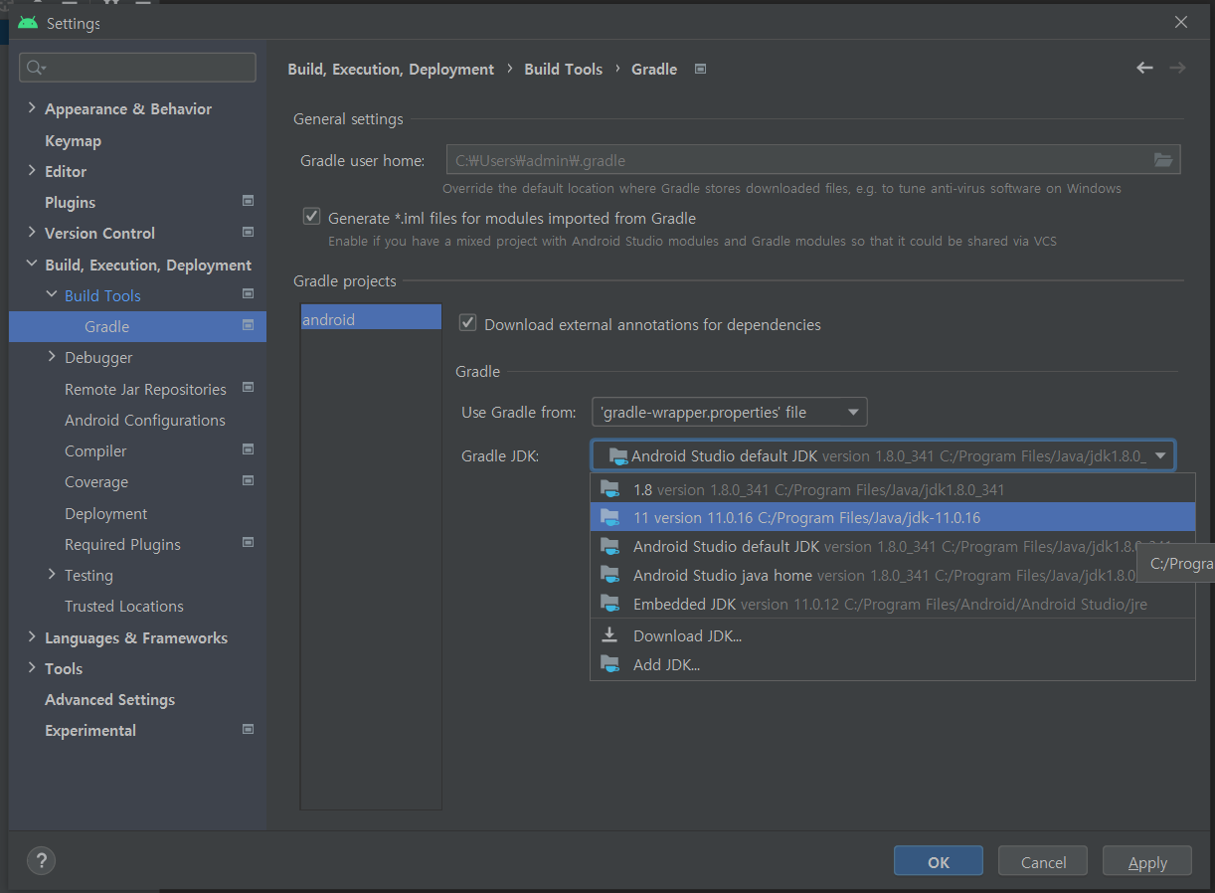This screenshot has width=1215, height=893.
Task: Select 1.8 version 1.8.0_341 JDK option
Action: pyautogui.click(x=892, y=489)
